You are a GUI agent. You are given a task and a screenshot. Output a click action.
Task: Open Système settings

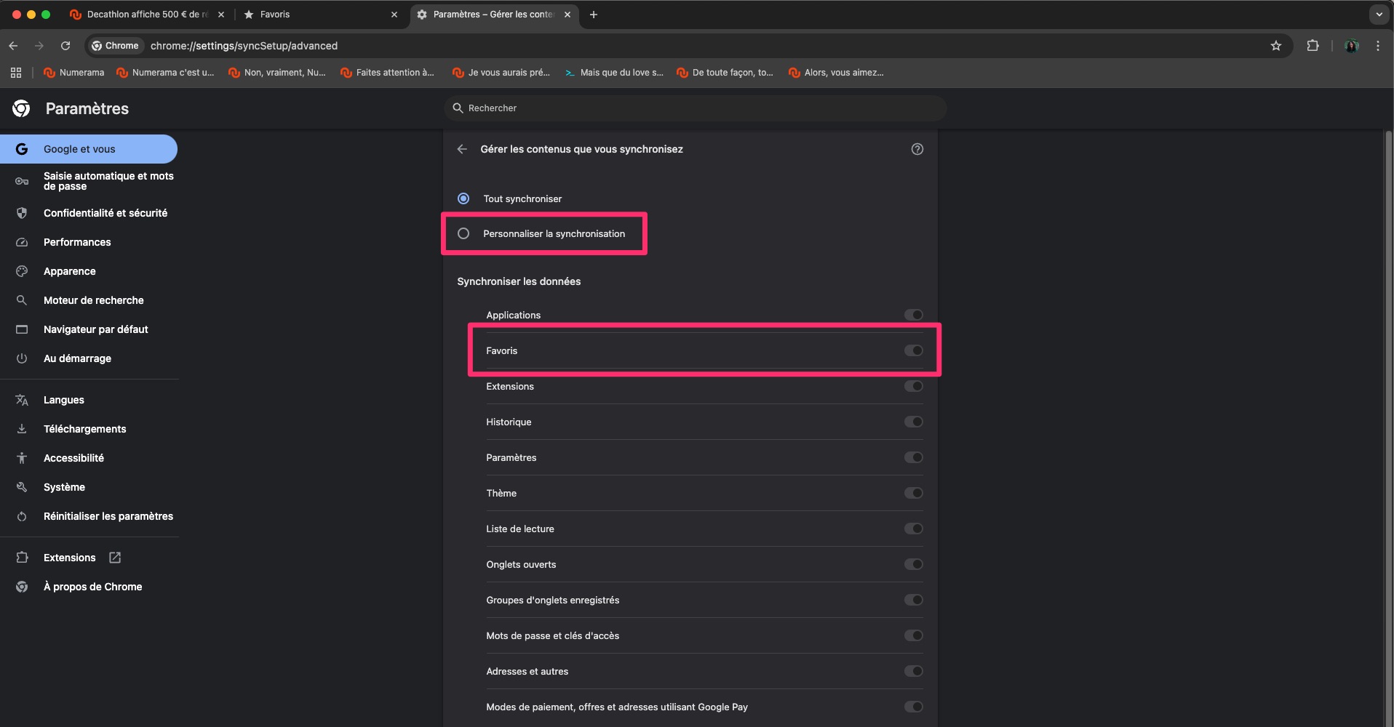89,487
